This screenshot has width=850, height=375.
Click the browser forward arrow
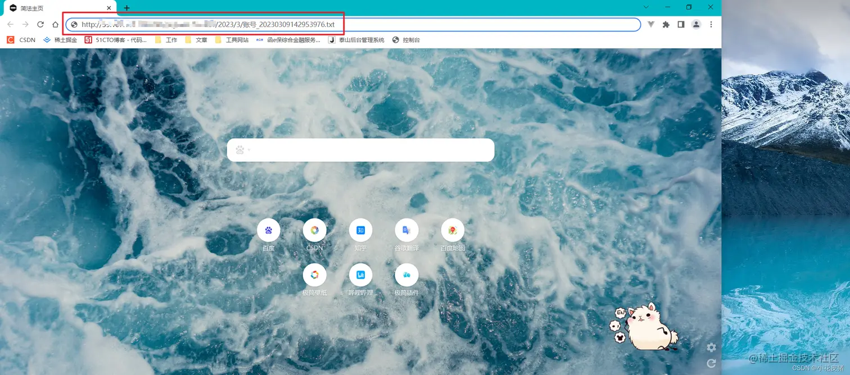(x=25, y=25)
